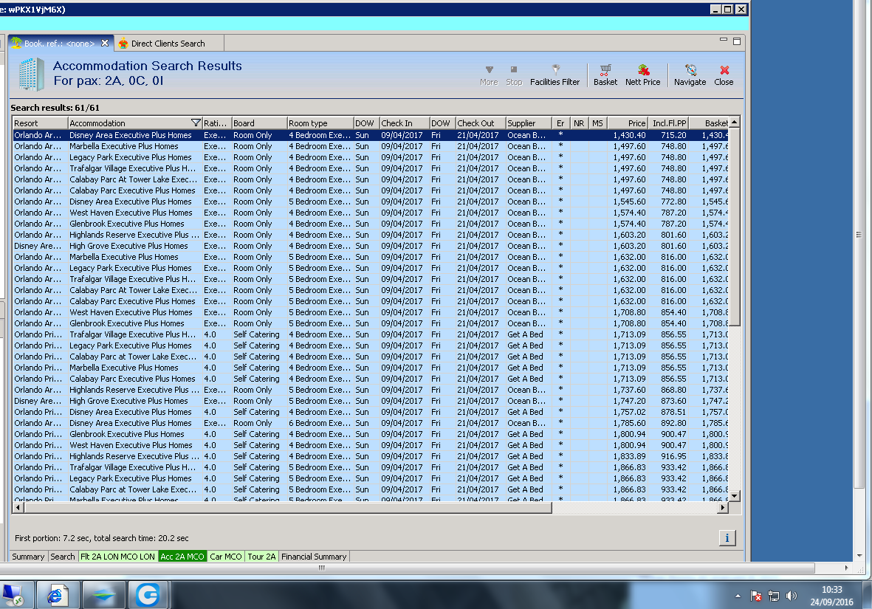Click the Stop search icon

point(514,75)
